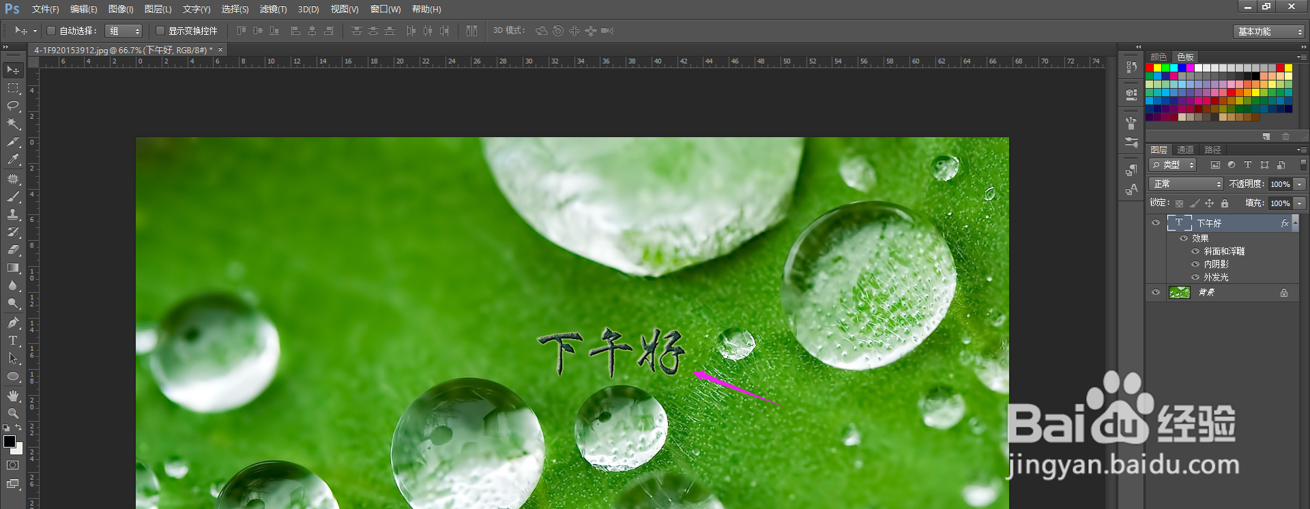Select the Eraser tool

click(13, 250)
